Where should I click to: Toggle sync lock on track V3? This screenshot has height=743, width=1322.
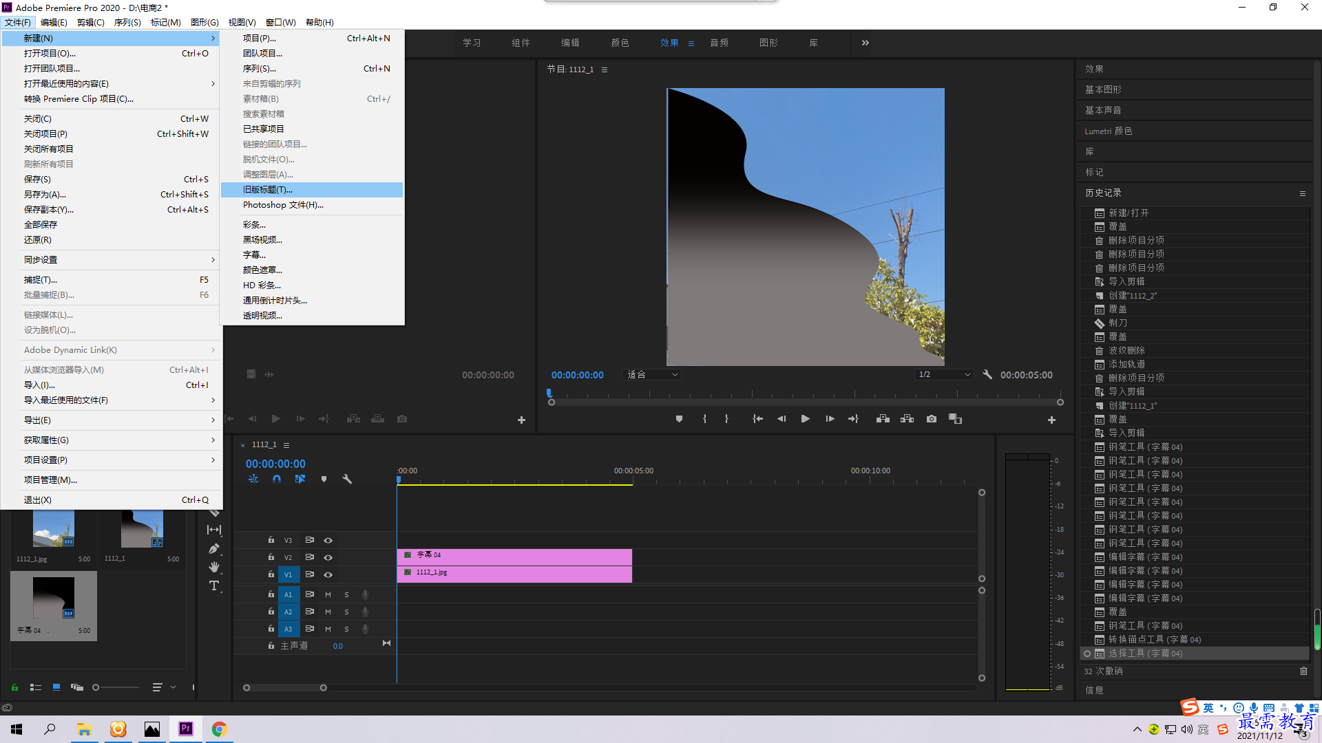[310, 541]
